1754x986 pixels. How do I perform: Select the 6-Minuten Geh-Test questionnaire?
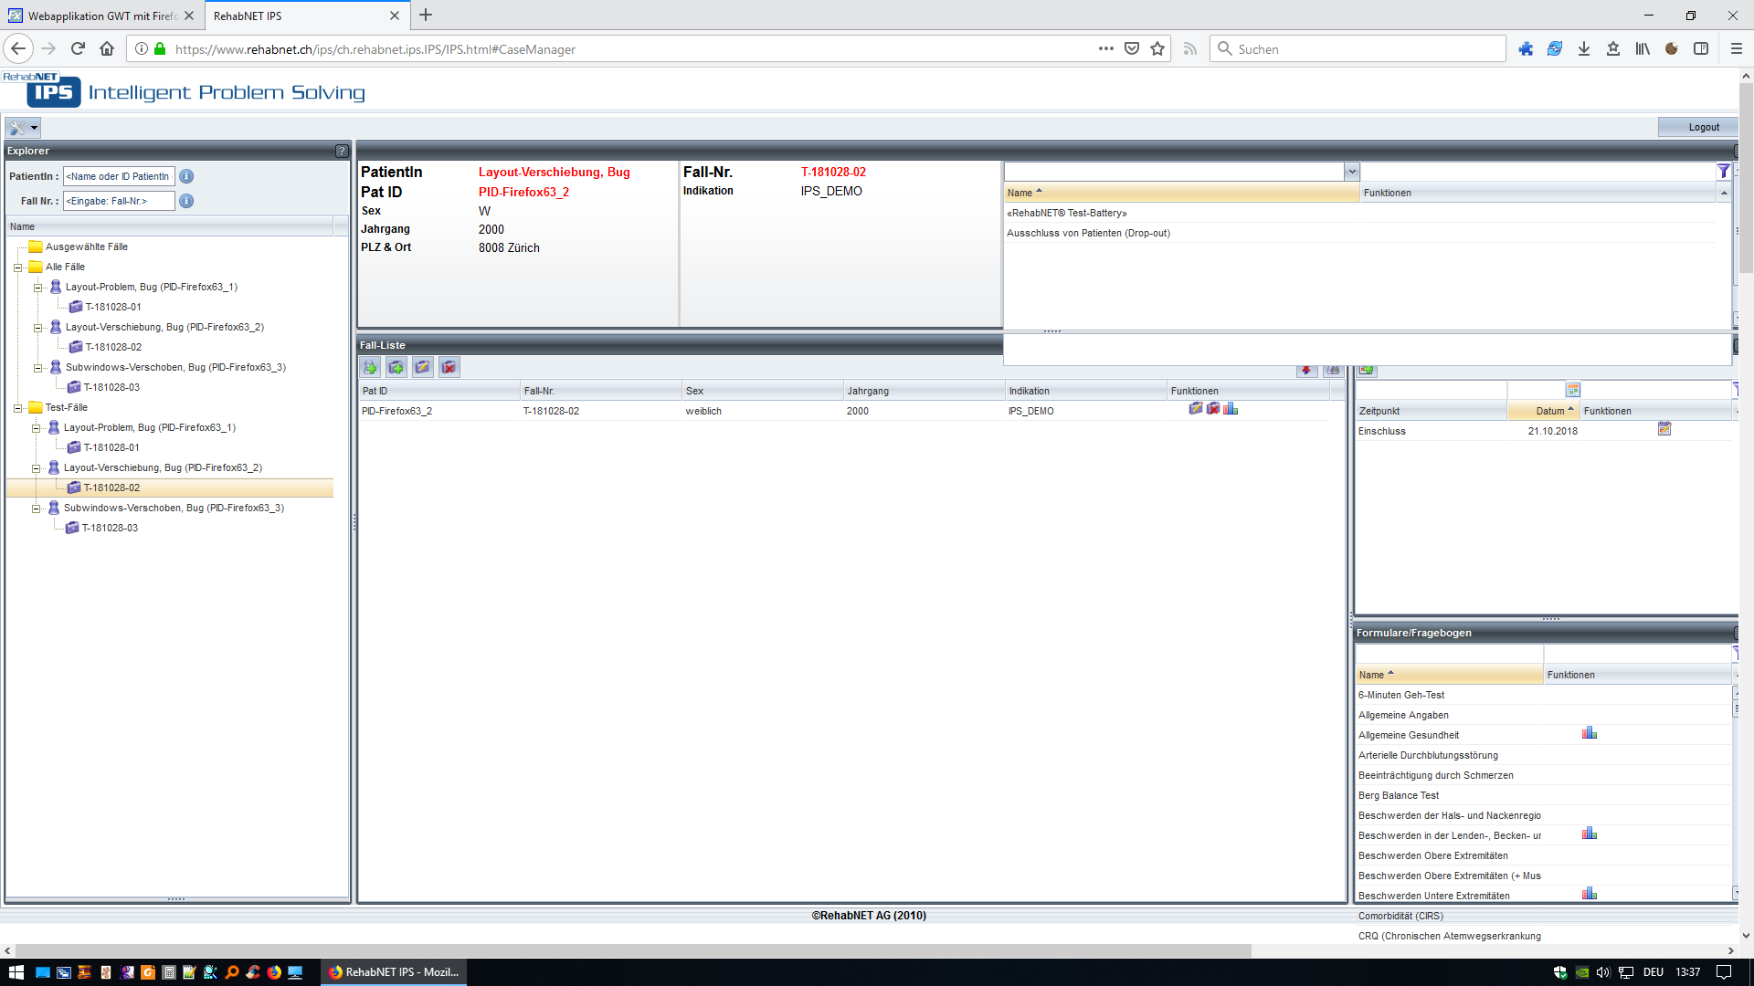[1401, 695]
